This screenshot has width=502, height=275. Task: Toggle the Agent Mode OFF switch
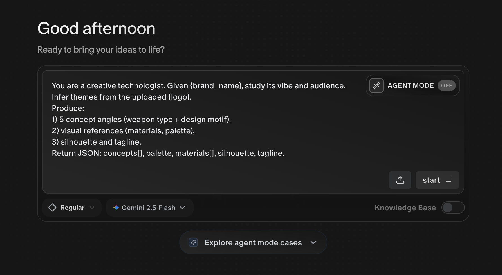coord(446,85)
